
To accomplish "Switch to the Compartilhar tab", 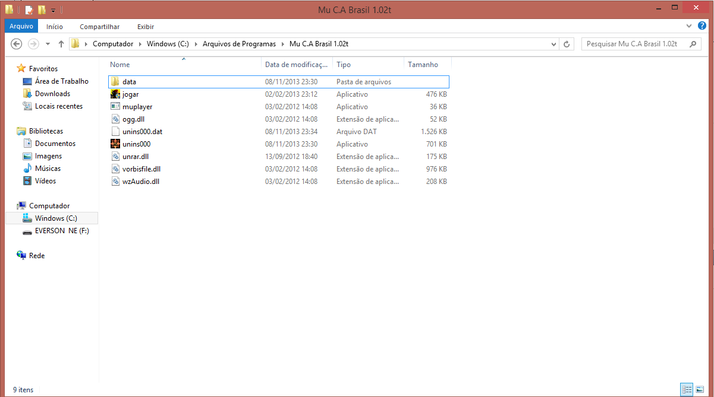I will tap(100, 27).
